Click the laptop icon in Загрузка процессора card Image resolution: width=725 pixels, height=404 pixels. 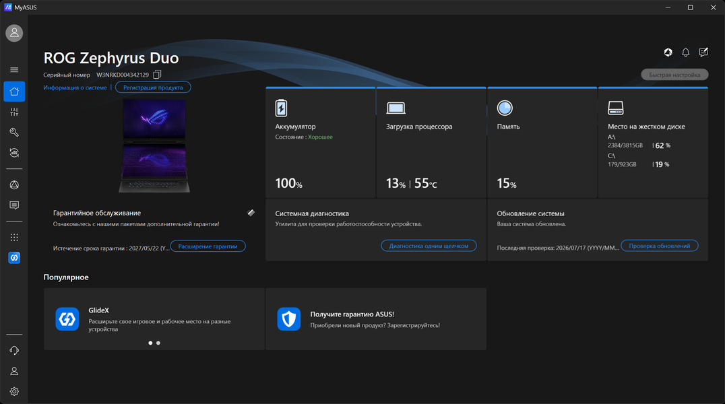[x=396, y=108]
